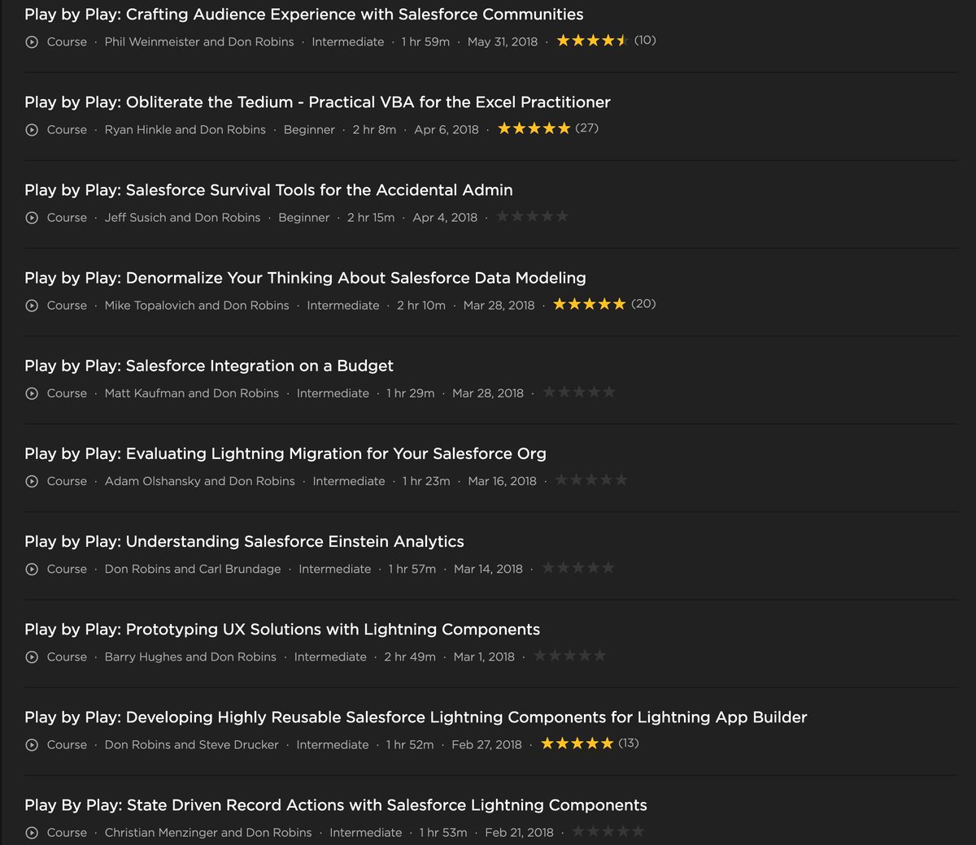Screen dimensions: 976x845
Task: Click the date Mar 14, 2018
Action: pyautogui.click(x=488, y=570)
